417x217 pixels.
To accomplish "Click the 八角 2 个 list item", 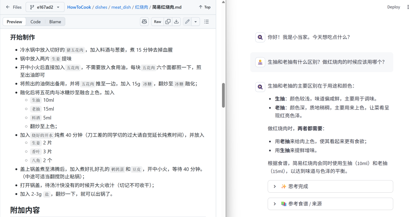I will (41, 160).
